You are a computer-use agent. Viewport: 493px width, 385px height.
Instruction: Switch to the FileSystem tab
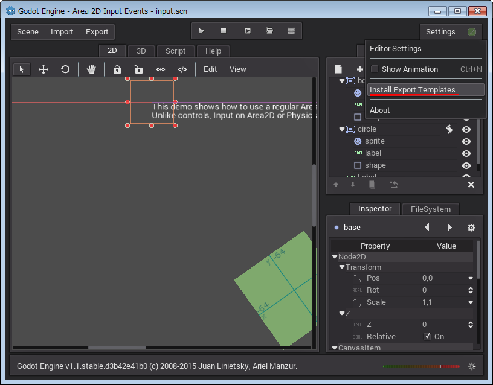click(x=430, y=209)
